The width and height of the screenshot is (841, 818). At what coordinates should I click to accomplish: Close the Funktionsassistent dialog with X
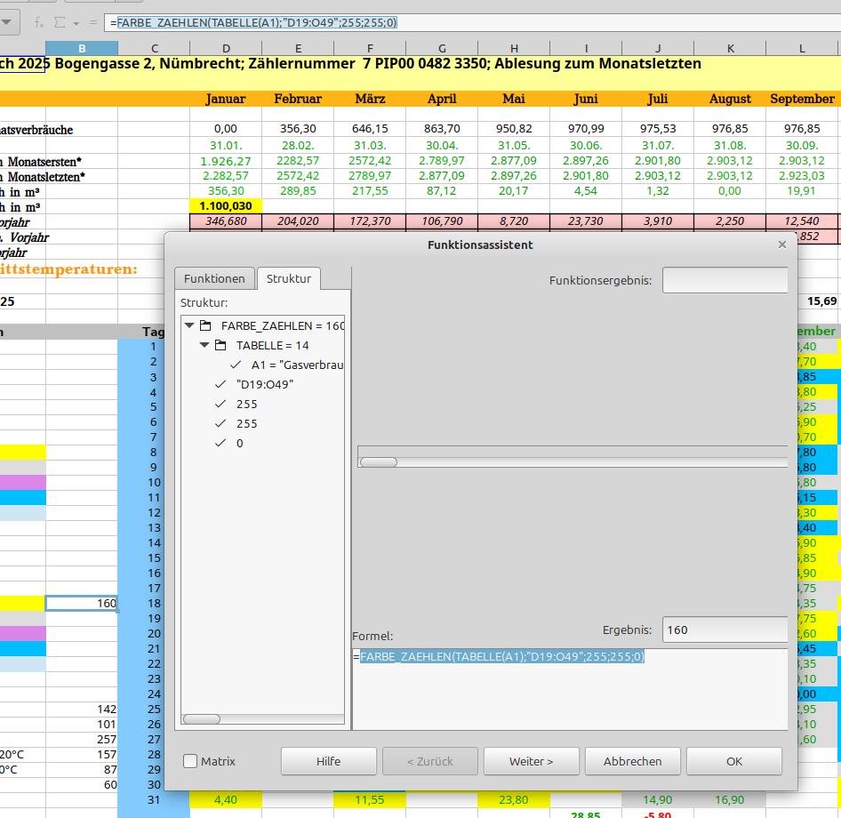pyautogui.click(x=781, y=245)
